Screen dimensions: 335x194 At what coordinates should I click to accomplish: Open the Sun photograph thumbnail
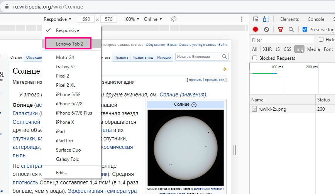186,148
